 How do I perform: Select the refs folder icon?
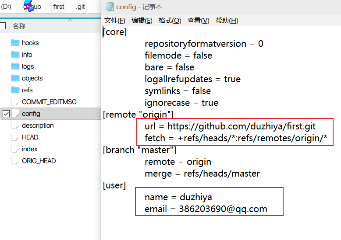[x=15, y=90]
